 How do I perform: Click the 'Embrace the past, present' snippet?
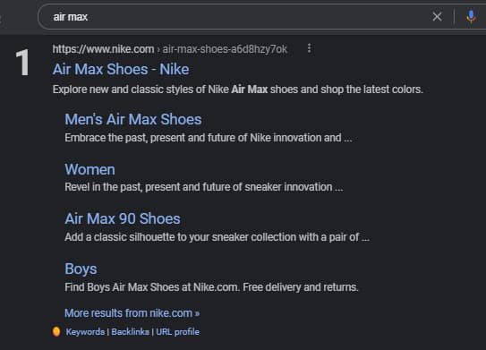coord(209,138)
